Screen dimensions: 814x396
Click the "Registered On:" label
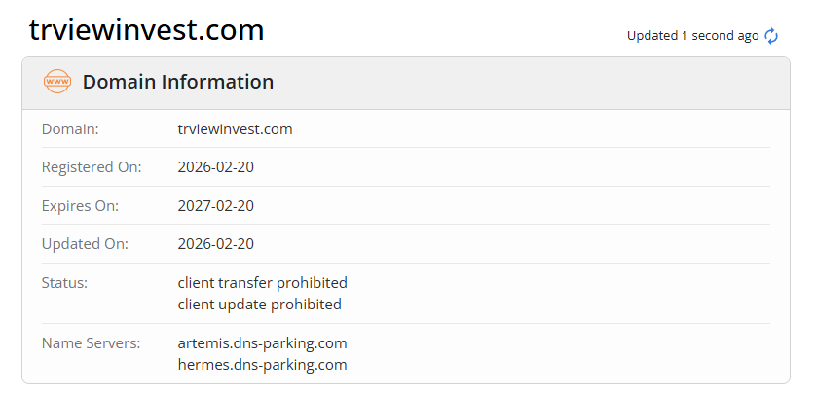pyautogui.click(x=92, y=167)
